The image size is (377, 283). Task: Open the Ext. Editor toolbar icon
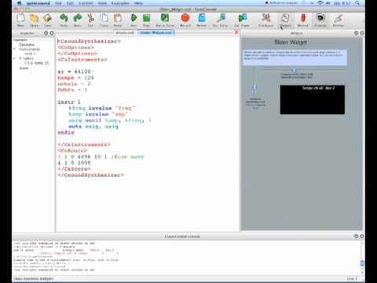221,20
